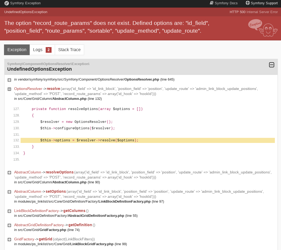Click code line 129 new OptionsResolver statement
The image size is (281, 250).
pos(76,122)
